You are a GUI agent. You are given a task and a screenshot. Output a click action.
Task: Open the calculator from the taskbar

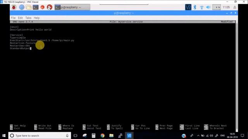pos(93,136)
